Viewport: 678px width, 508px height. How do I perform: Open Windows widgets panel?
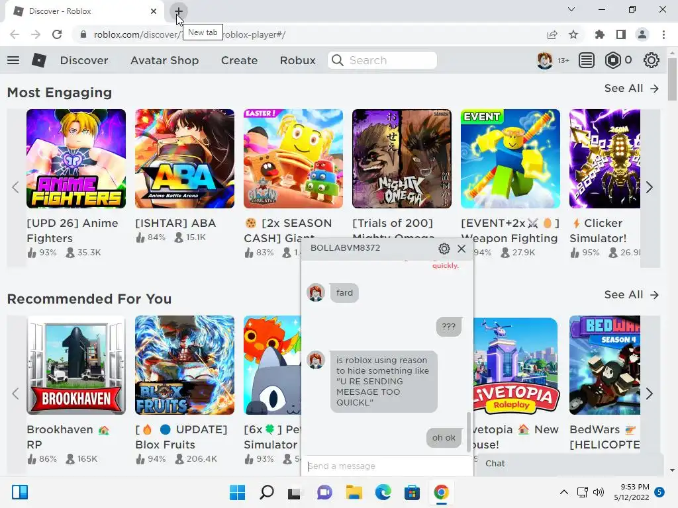click(20, 492)
